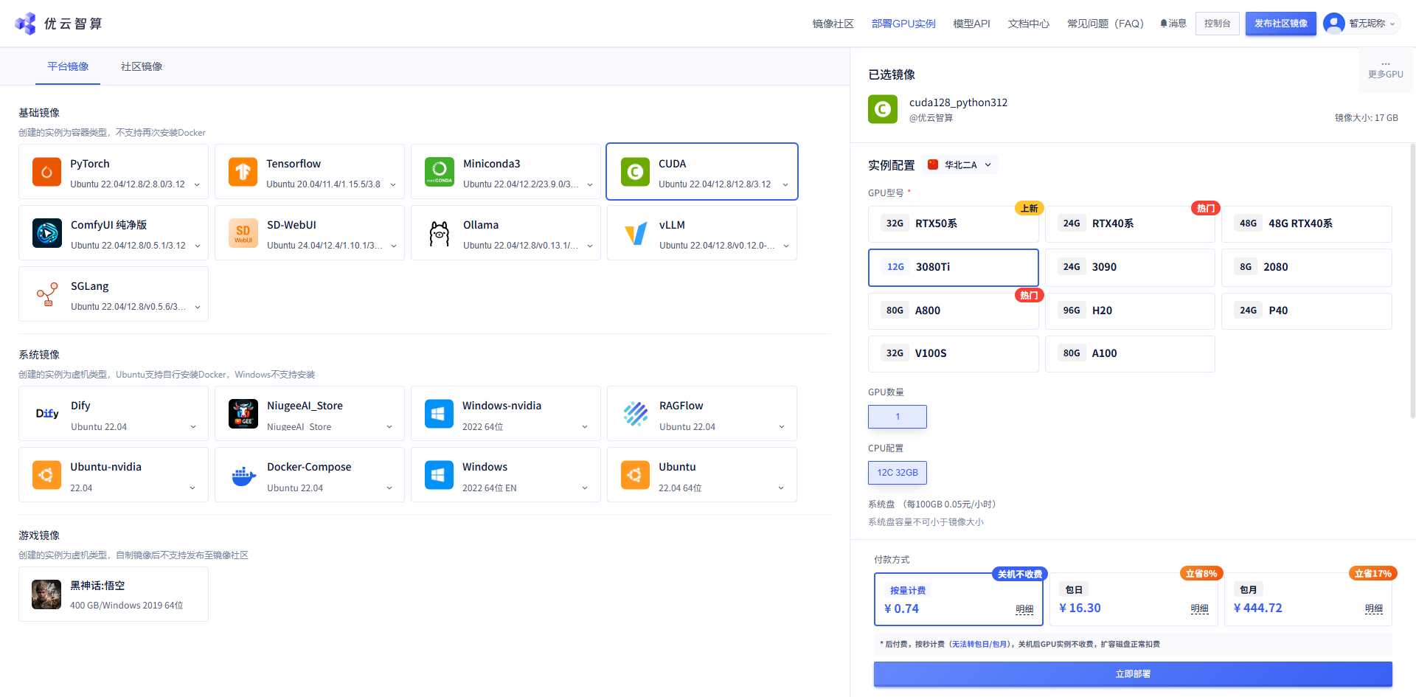Screen dimensions: 1416x697
Task: Click the Windows-nvidia icon
Action: click(439, 414)
